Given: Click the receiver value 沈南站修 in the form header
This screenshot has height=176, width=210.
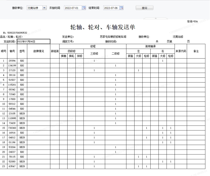Looking at the screenshot, I should coord(178,37).
